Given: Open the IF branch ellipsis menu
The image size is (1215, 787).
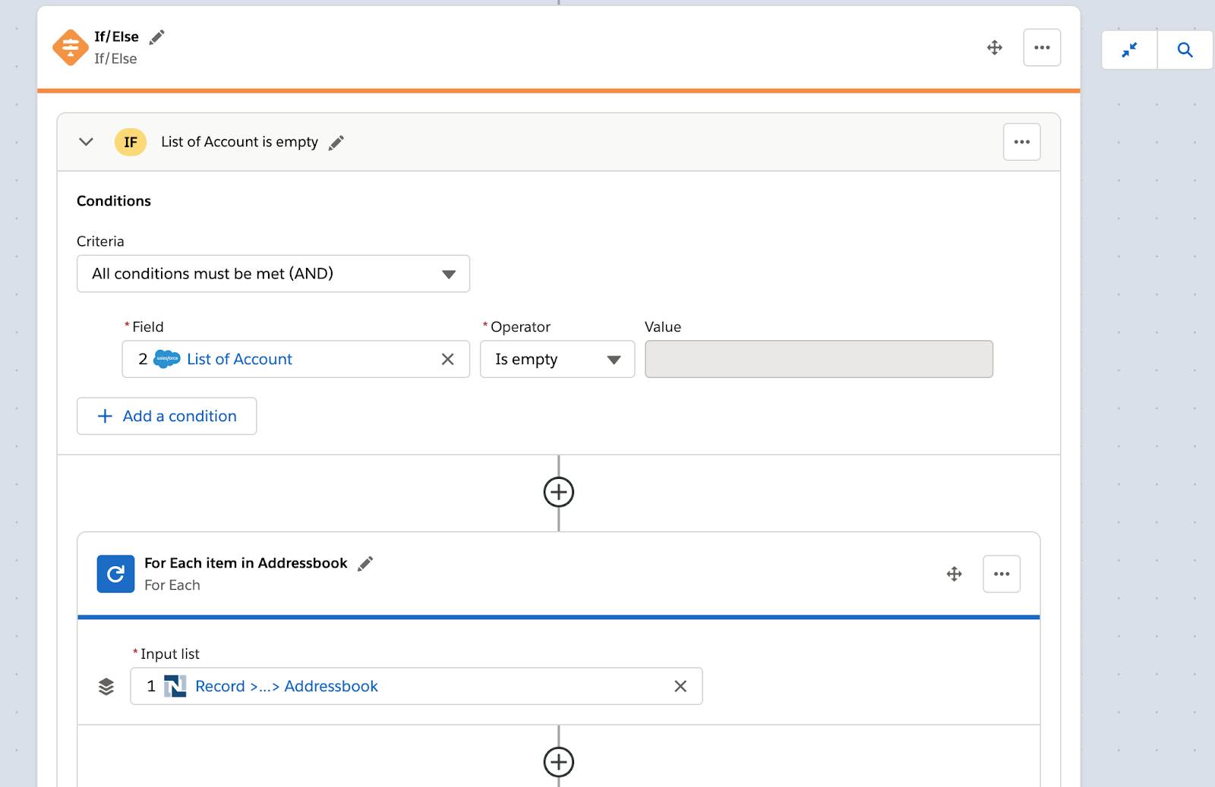Looking at the screenshot, I should (x=1021, y=142).
